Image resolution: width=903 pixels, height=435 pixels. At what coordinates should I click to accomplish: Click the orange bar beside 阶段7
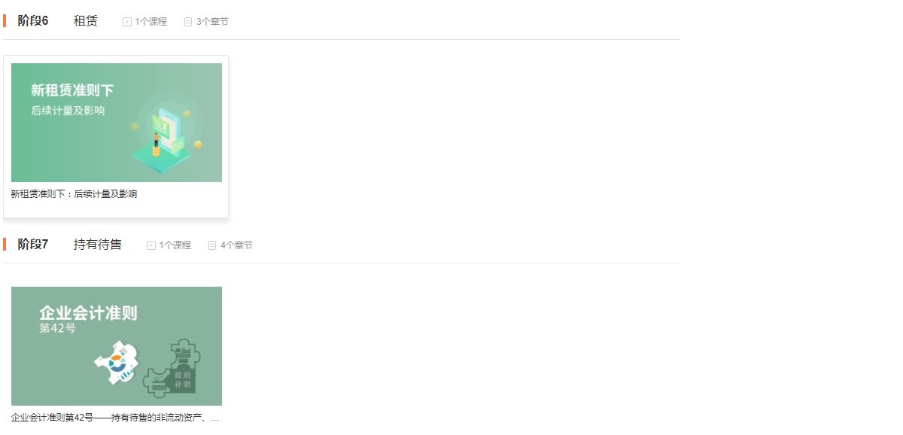(x=5, y=244)
